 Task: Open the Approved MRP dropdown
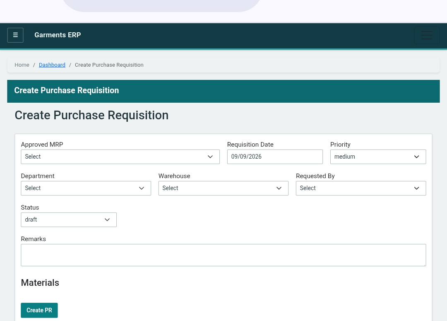[120, 157]
